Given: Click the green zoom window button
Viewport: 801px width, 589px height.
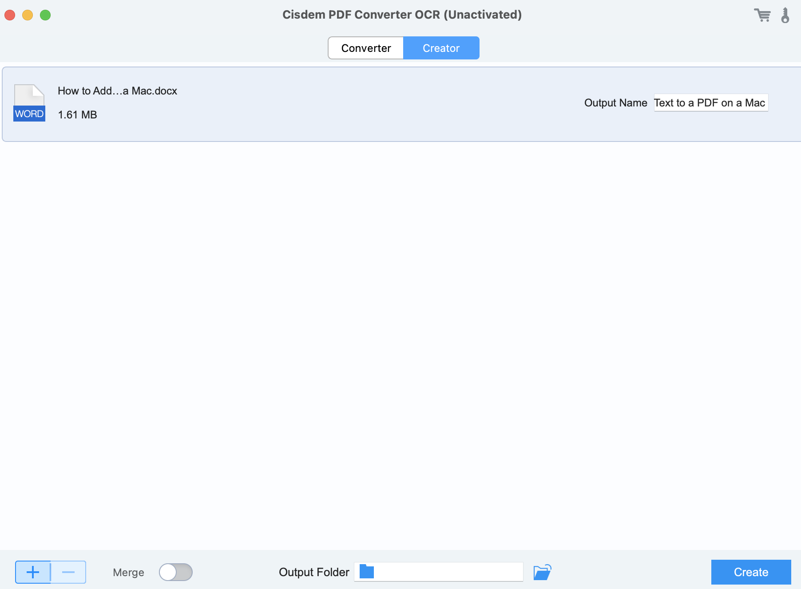Looking at the screenshot, I should point(45,15).
